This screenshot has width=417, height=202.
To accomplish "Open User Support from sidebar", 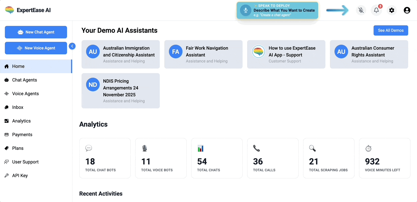I will 25,162.
